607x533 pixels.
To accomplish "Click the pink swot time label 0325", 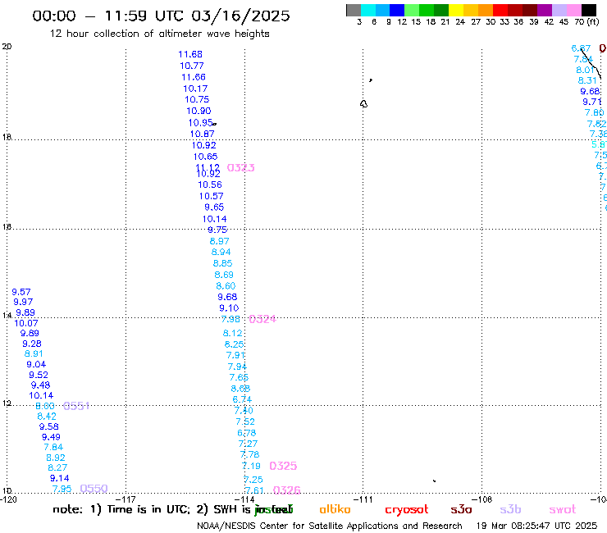I will [x=283, y=466].
